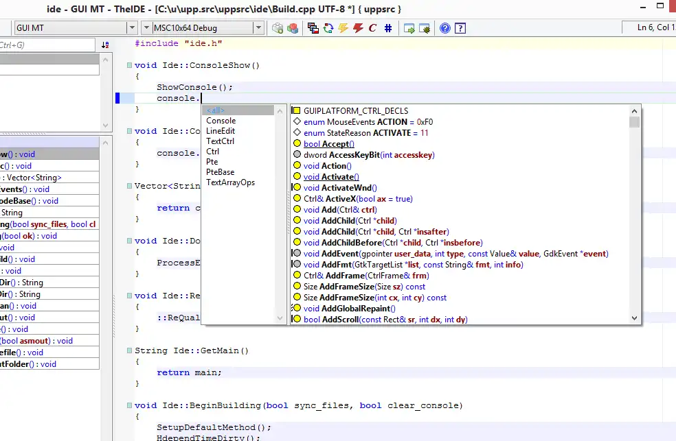
Task: Click the colored blocks package icon
Action: pyautogui.click(x=293, y=28)
